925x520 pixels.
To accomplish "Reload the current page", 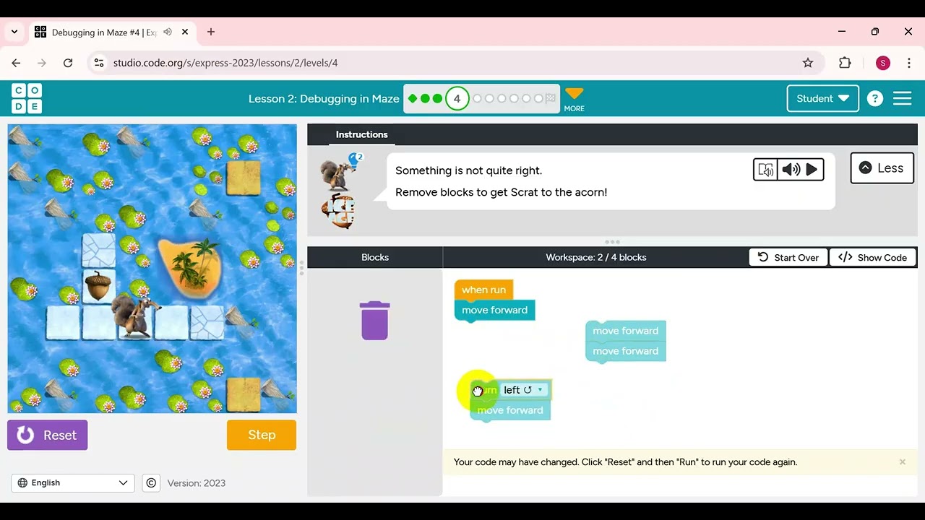I will pyautogui.click(x=68, y=63).
